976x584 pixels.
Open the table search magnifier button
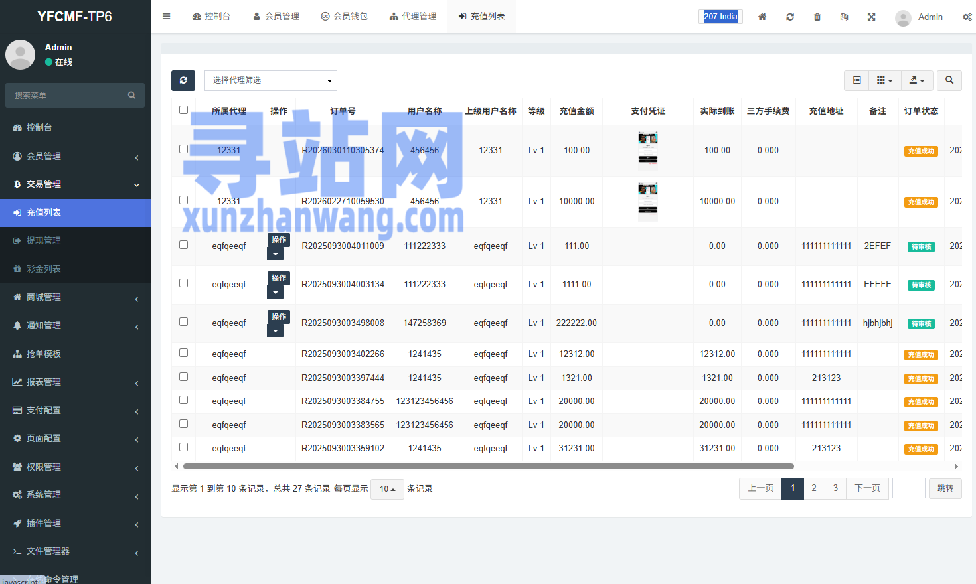point(949,80)
